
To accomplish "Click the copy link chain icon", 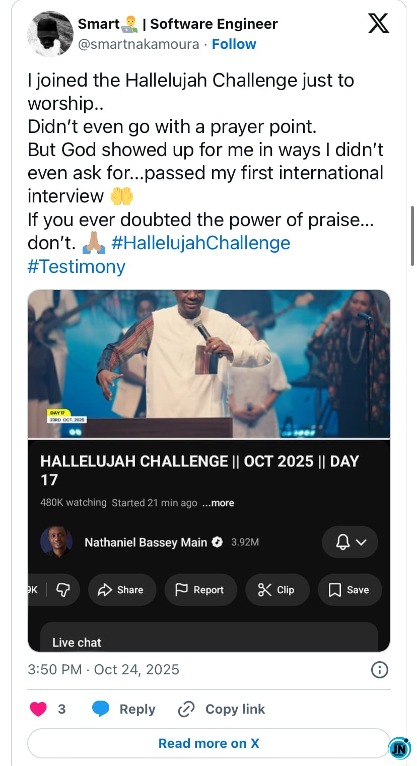I will 186,709.
